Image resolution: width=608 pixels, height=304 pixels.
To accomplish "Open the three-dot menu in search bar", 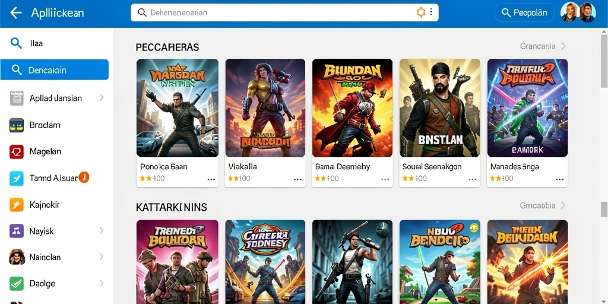I will pyautogui.click(x=431, y=12).
